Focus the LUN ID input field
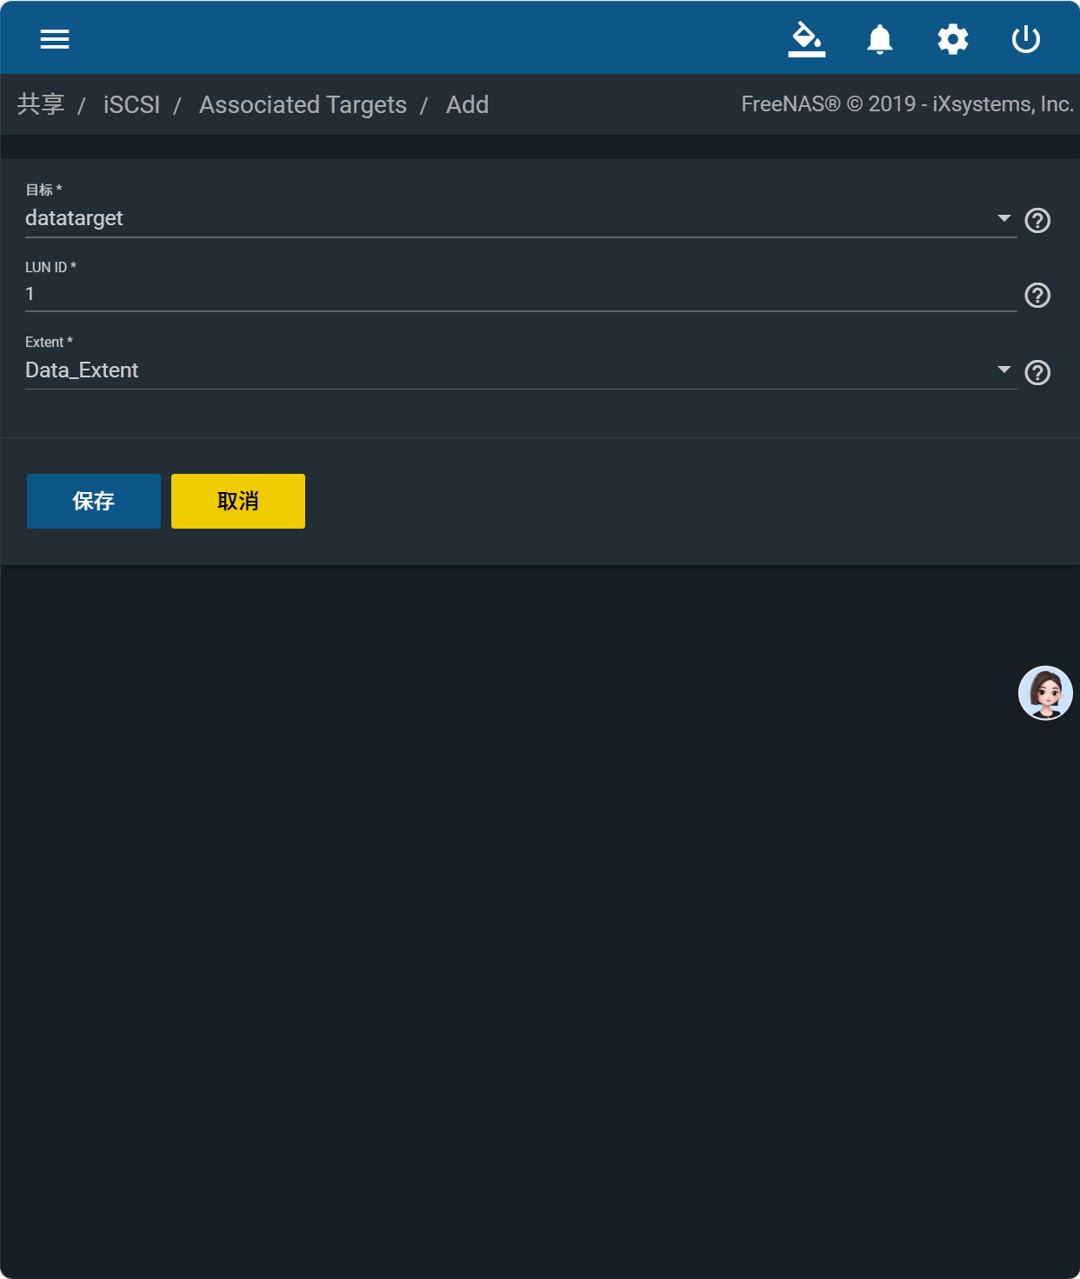The width and height of the screenshot is (1080, 1279). coord(521,294)
